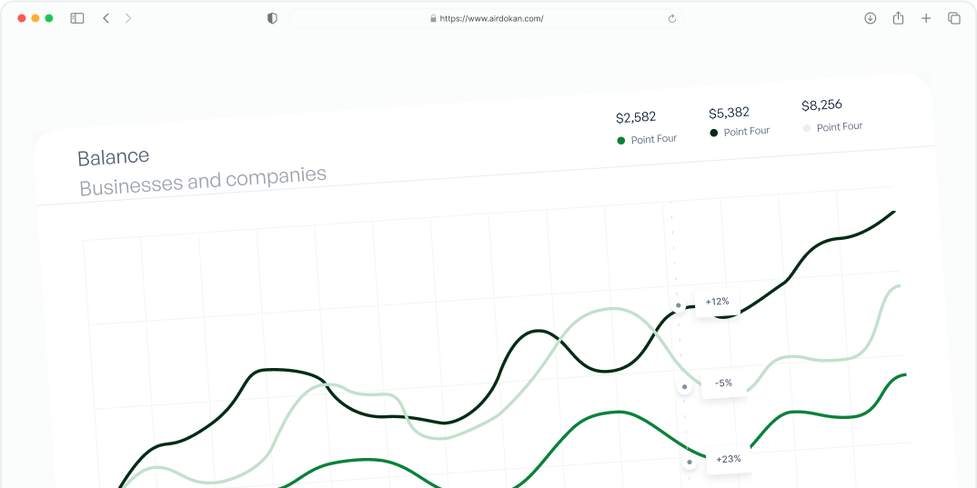This screenshot has width=977, height=488.
Task: Click the +12% chart tooltip label
Action: coord(717,302)
